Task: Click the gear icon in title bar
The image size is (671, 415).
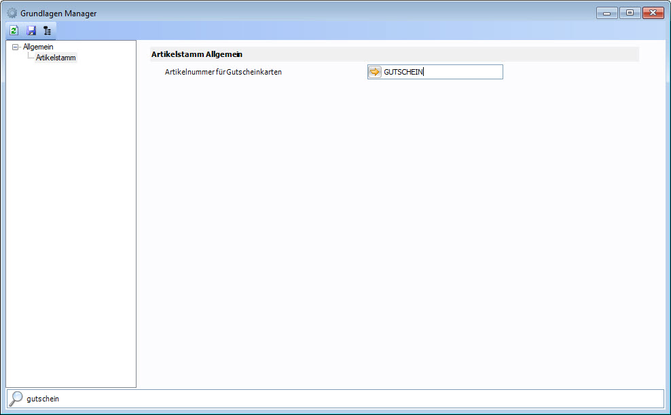Action: 12,13
